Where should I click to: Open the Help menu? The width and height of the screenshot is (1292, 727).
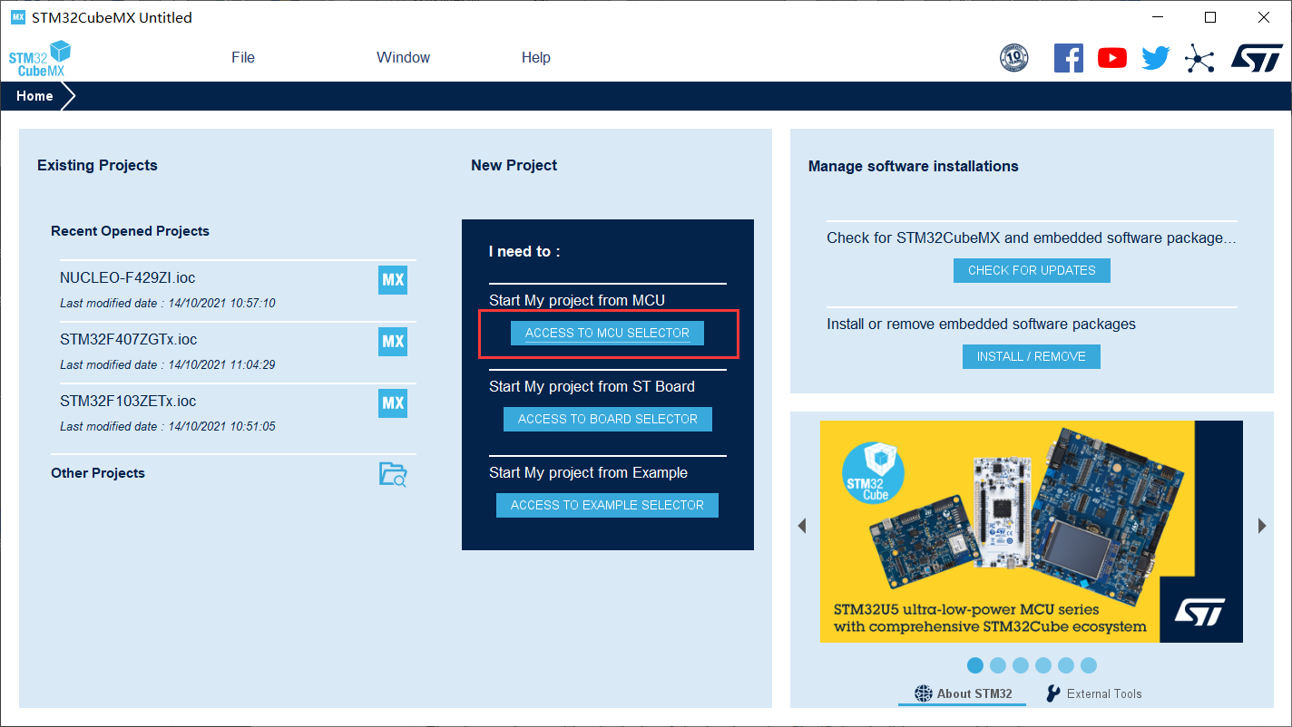click(x=536, y=57)
